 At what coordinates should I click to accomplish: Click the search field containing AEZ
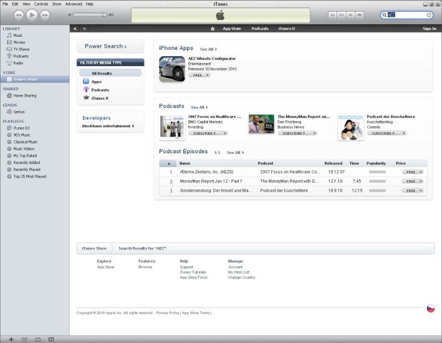[406, 15]
